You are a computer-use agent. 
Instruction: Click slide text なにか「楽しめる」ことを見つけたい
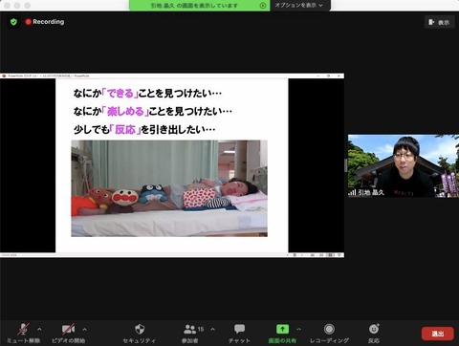click(x=153, y=111)
